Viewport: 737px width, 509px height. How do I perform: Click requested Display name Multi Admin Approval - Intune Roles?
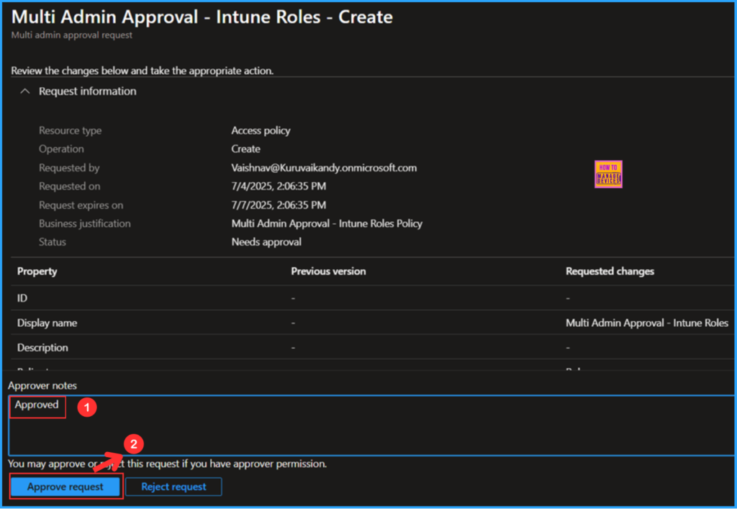(647, 323)
